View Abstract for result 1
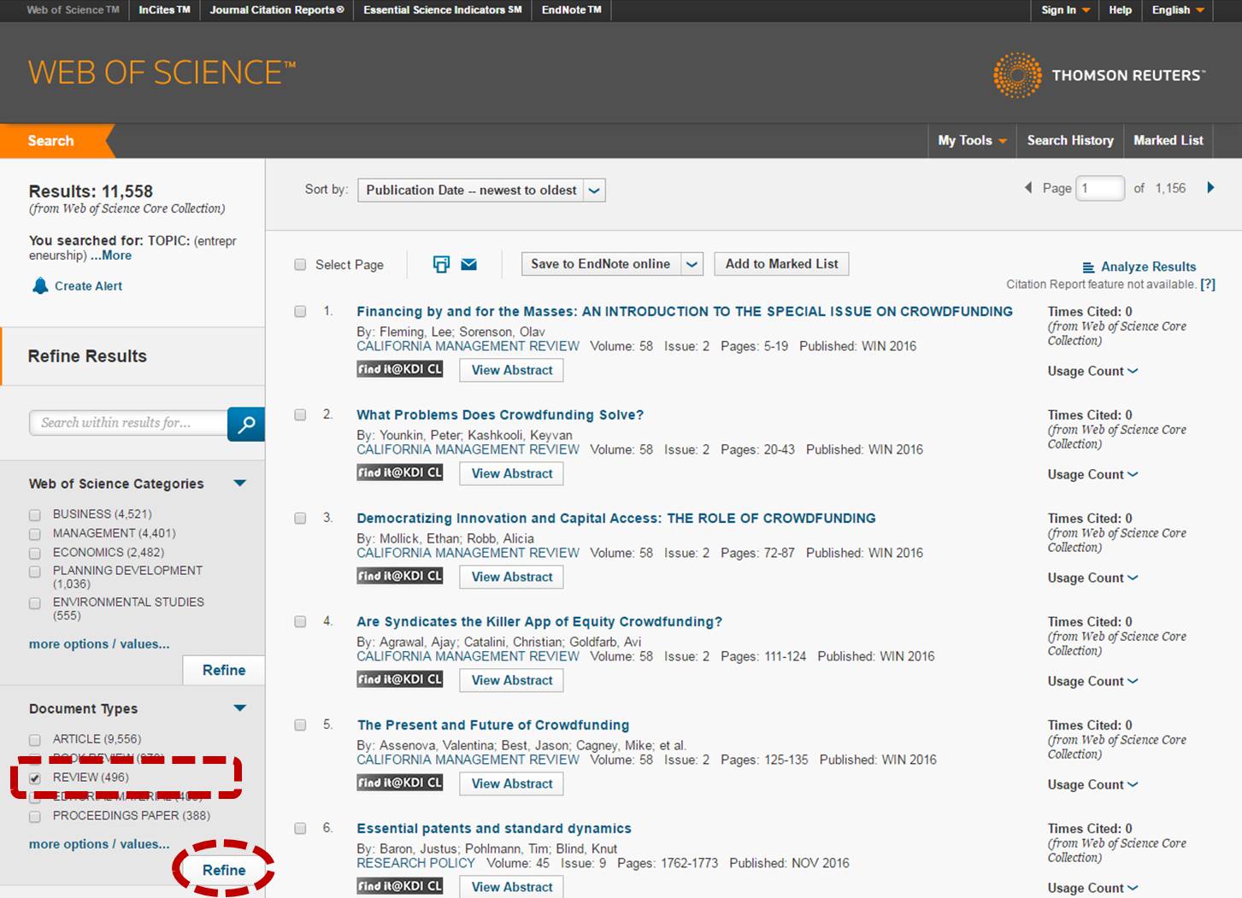Image resolution: width=1242 pixels, height=898 pixels. click(x=512, y=371)
